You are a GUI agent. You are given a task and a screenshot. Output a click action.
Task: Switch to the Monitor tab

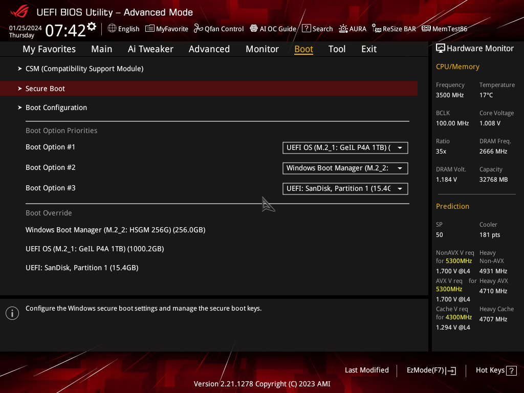click(262, 49)
